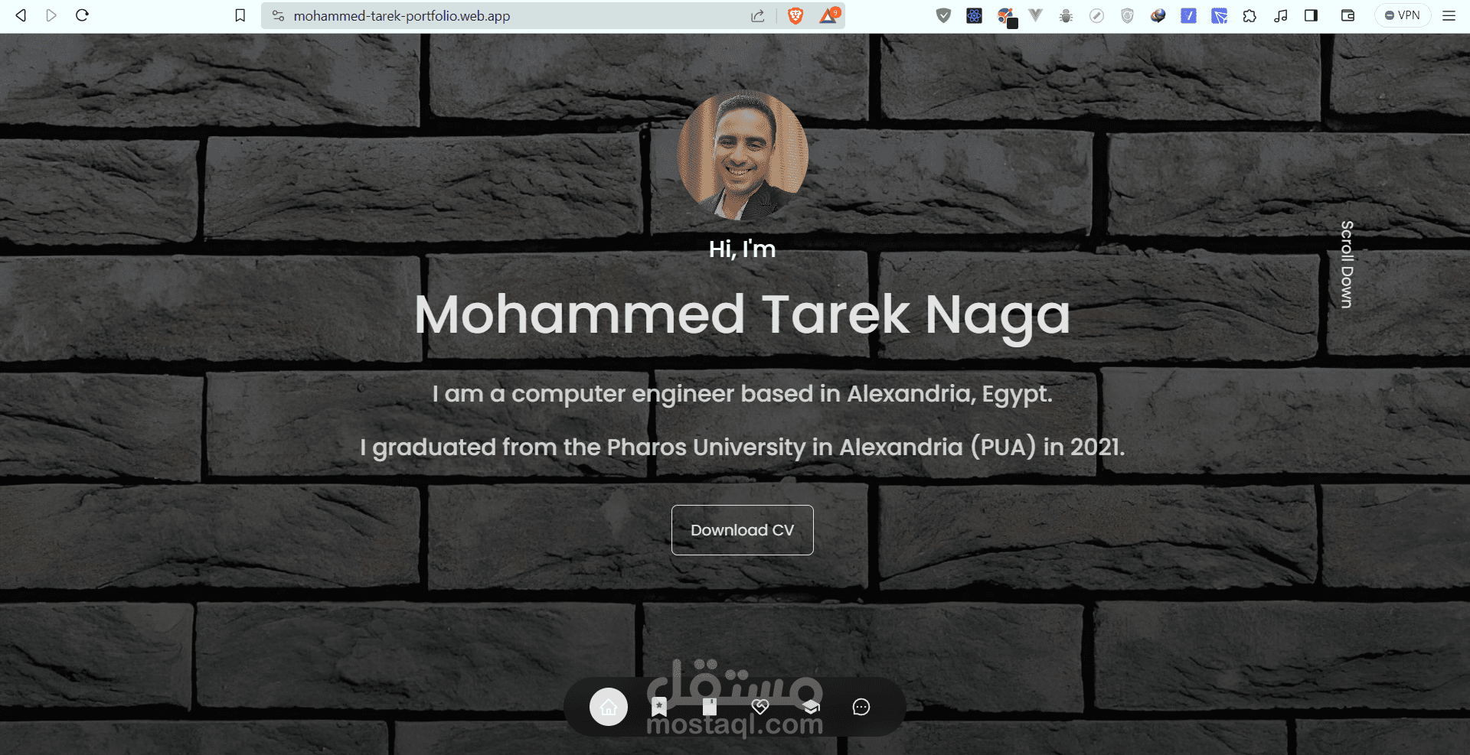Image resolution: width=1470 pixels, height=755 pixels.
Task: Open the Services section via the heart-link icon
Action: click(759, 707)
